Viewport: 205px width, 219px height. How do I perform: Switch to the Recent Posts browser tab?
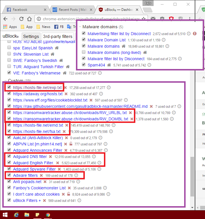[x=72, y=10]
